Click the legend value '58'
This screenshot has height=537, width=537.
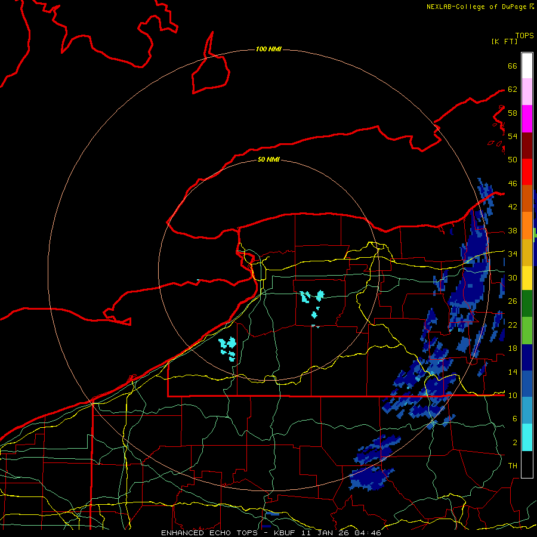pos(513,113)
